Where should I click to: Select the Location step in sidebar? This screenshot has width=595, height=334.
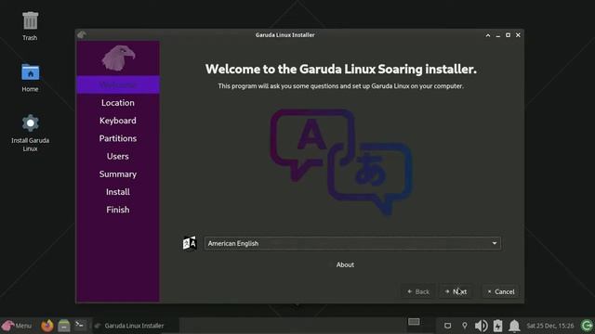118,103
